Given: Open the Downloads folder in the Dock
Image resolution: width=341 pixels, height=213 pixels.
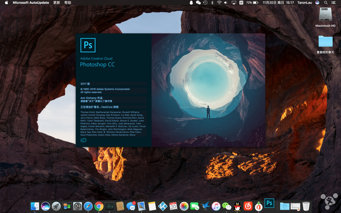Looking at the screenshot, I should click(285, 206).
